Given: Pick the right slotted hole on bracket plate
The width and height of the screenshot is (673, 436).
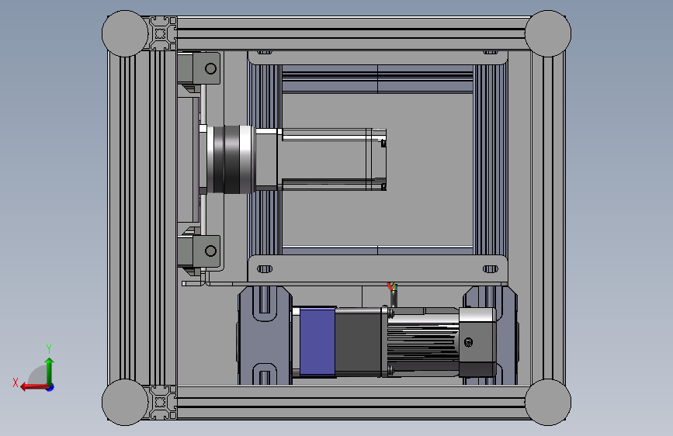Looking at the screenshot, I should [x=491, y=269].
